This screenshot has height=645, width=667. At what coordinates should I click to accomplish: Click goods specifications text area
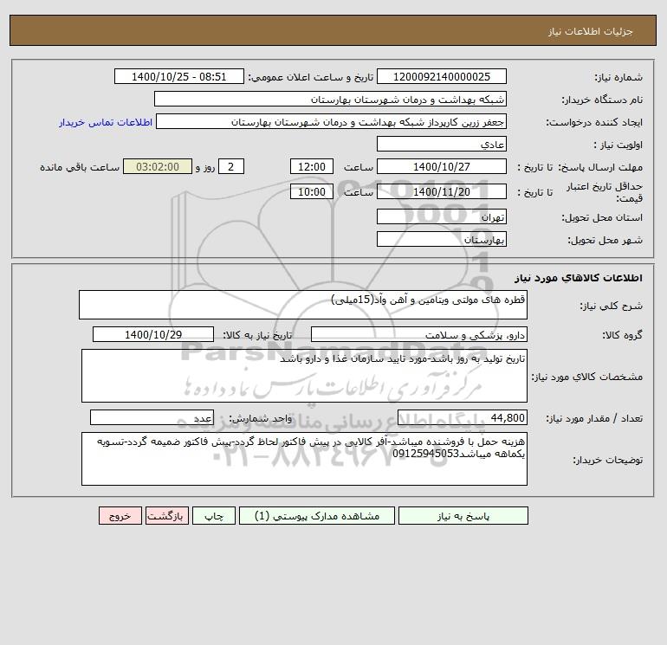tap(304, 376)
